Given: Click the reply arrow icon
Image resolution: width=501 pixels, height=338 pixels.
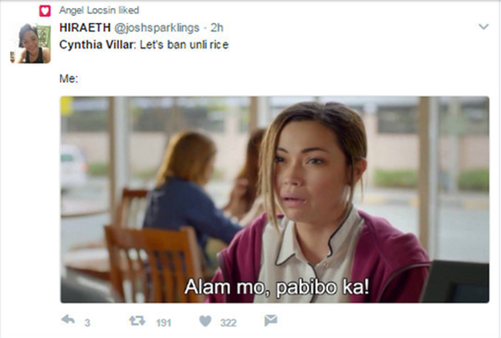Looking at the screenshot, I should click(67, 319).
